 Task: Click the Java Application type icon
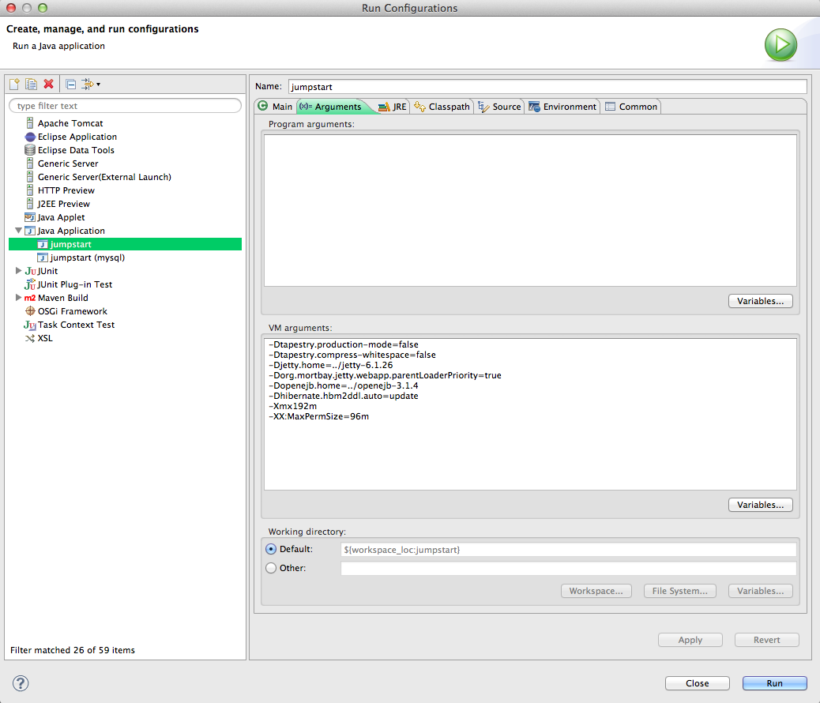30,231
